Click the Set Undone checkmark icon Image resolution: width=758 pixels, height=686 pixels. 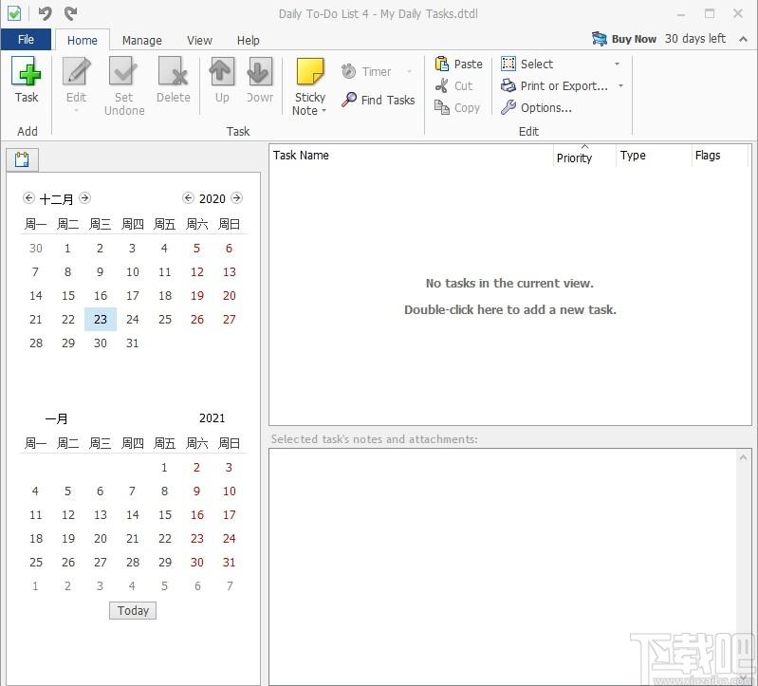(123, 71)
